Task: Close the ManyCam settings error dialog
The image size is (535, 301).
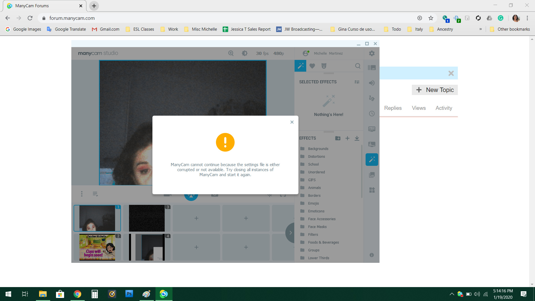Action: coord(292,122)
